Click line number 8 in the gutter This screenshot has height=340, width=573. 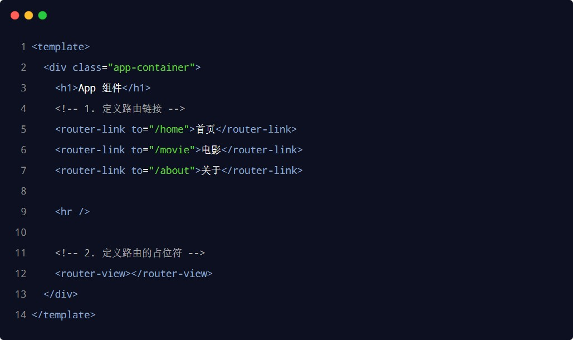click(23, 191)
